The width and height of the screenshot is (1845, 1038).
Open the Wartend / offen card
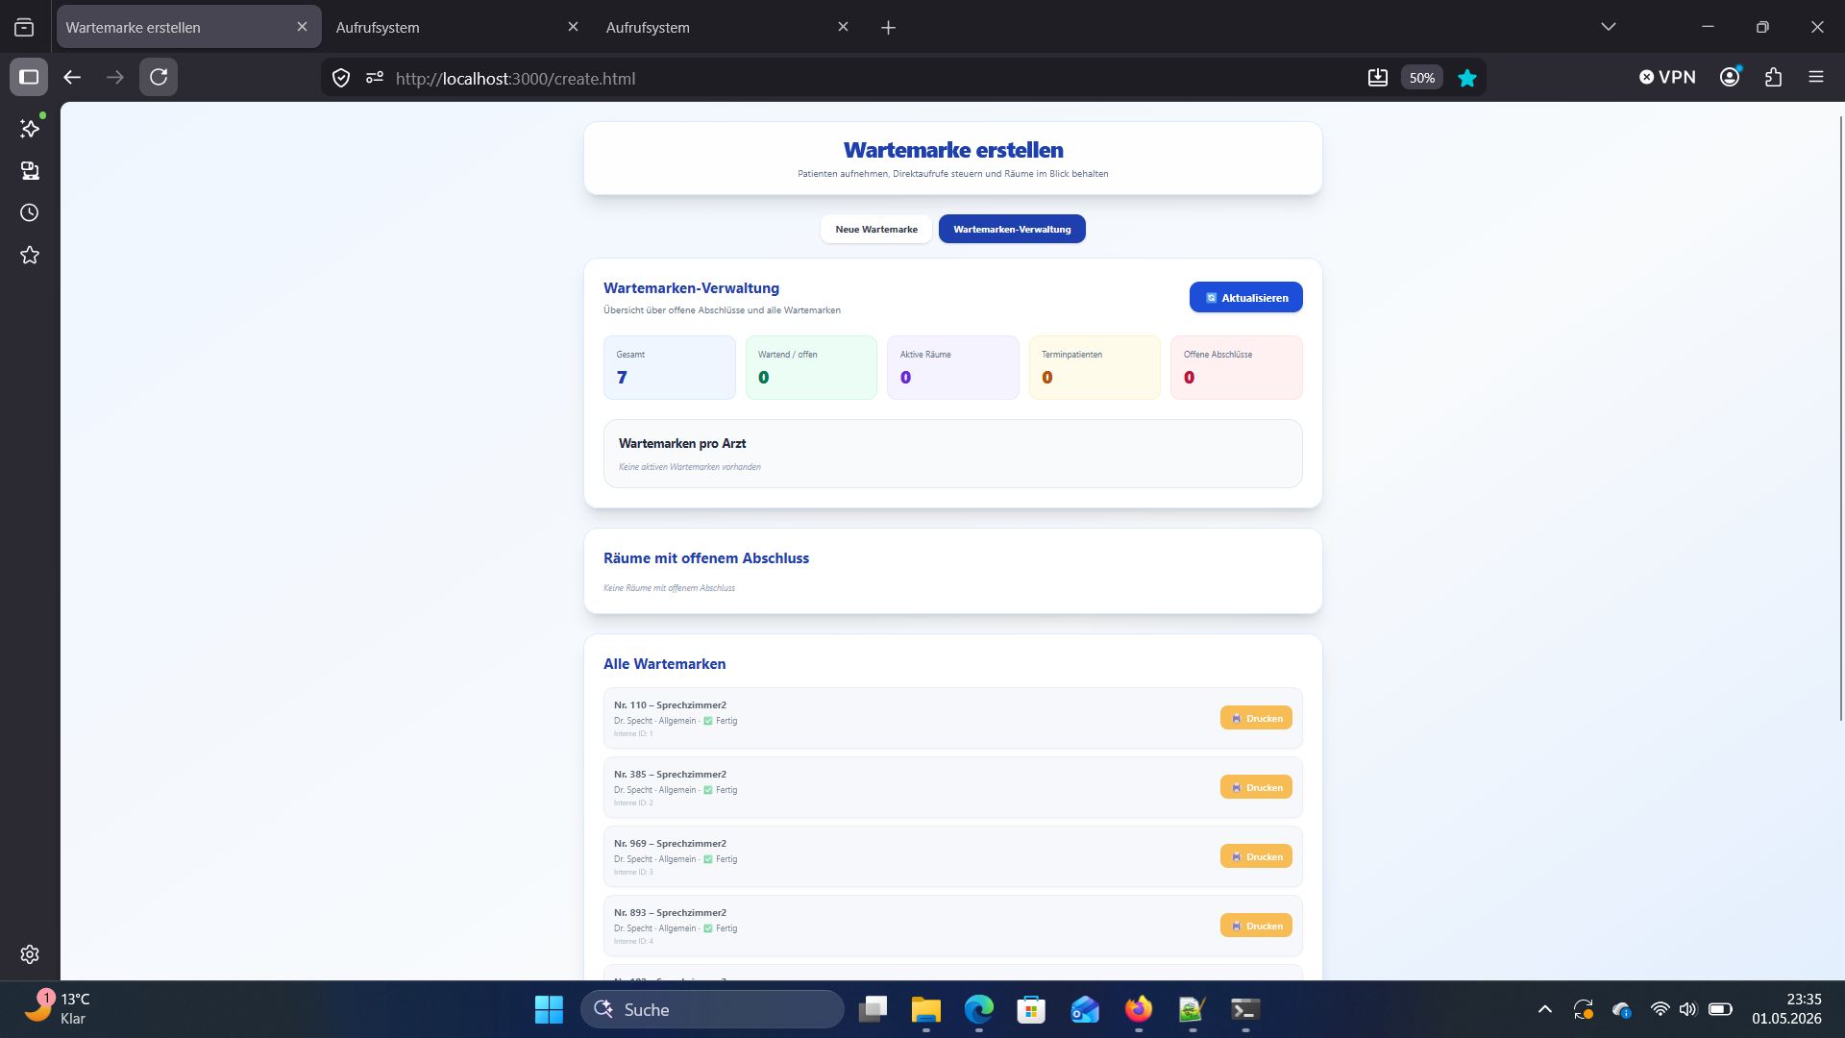(x=811, y=367)
